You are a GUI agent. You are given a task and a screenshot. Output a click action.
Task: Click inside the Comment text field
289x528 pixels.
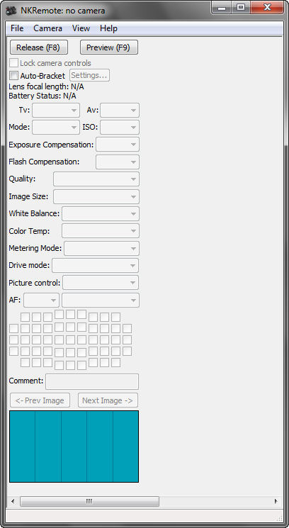92,381
